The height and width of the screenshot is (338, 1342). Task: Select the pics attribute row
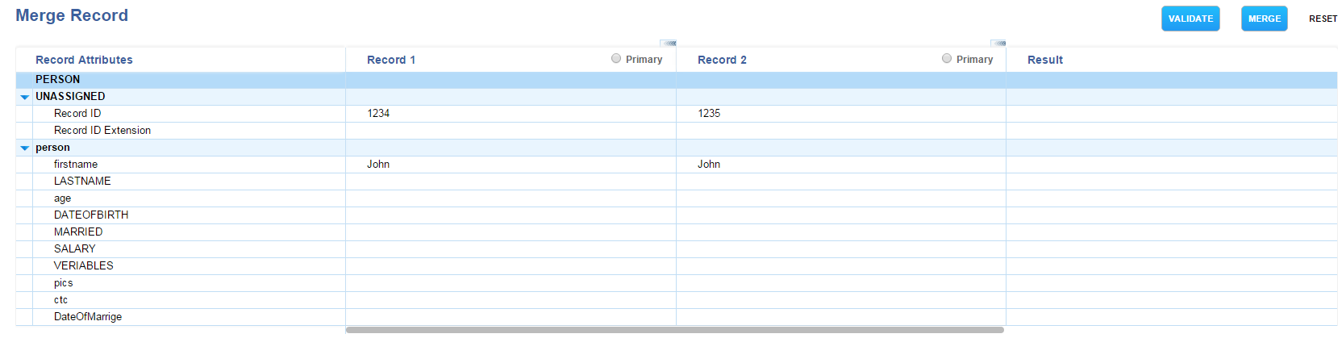677,283
